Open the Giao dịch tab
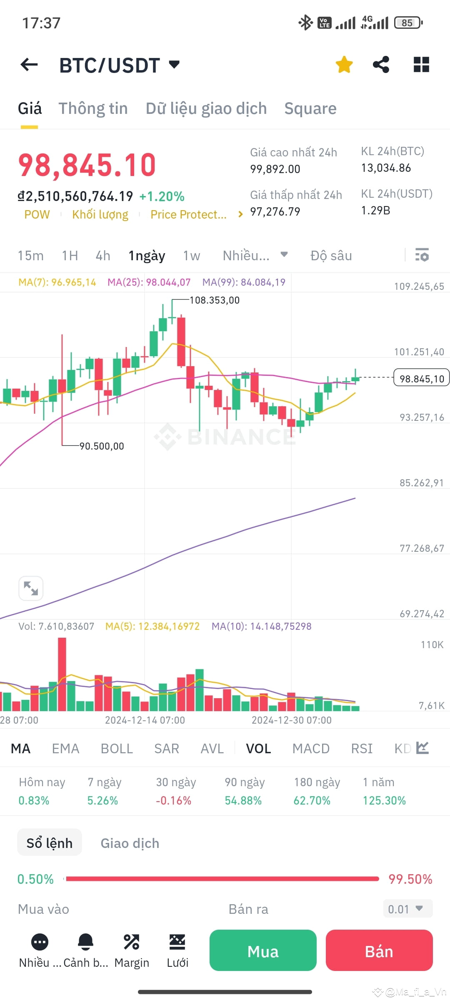 (x=129, y=843)
